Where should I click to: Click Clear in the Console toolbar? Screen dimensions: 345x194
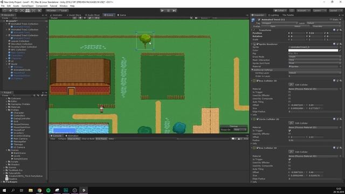tap(53, 139)
